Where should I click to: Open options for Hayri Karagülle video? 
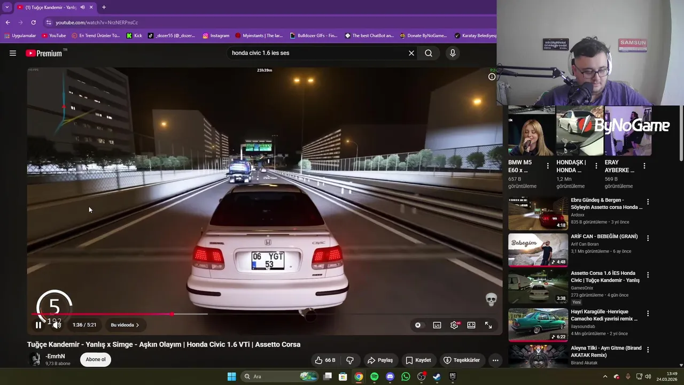(648, 313)
